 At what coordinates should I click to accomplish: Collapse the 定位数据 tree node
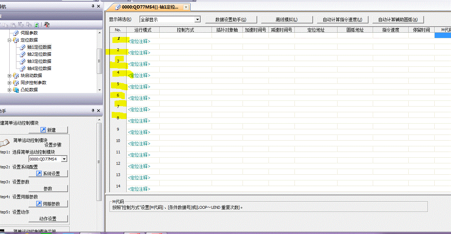pos(10,40)
